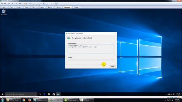This screenshot has height=102, width=182.
Task: Open the Recycle Bin desktop icon
Action: 4,12
